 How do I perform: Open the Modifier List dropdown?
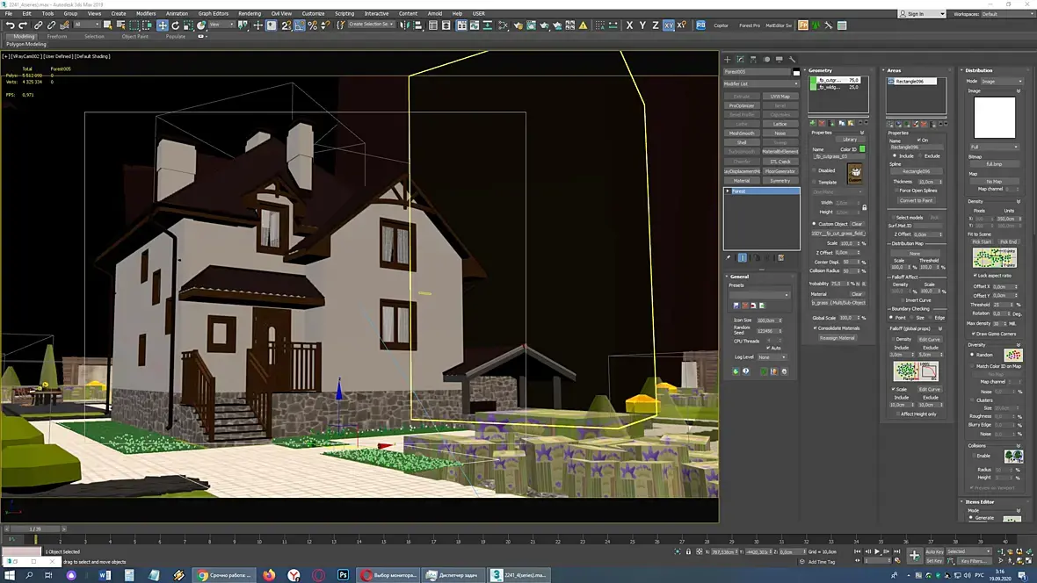(x=761, y=83)
